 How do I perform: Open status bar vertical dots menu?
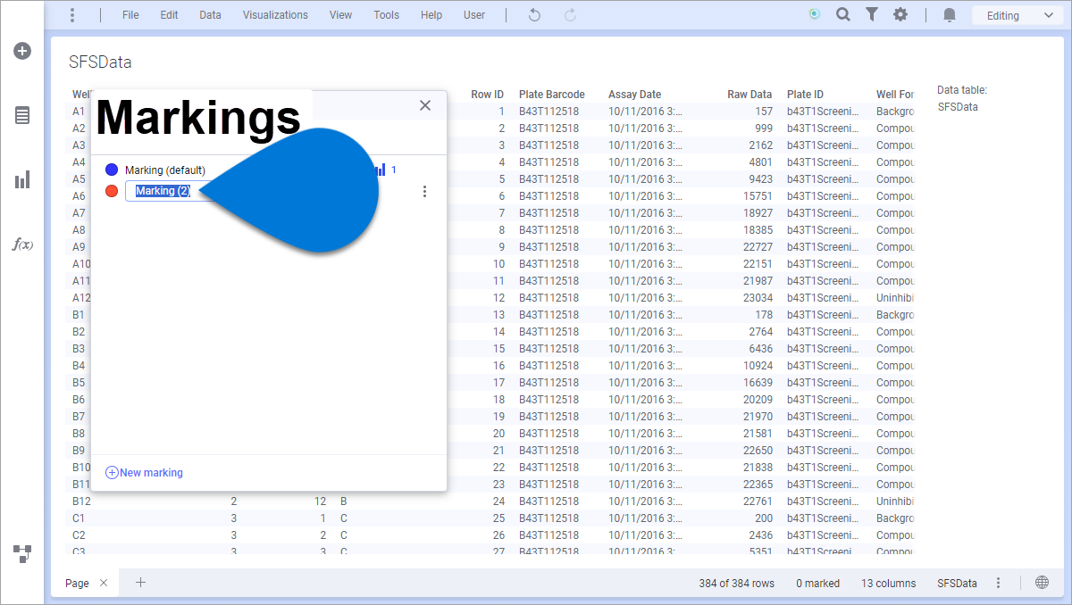tap(999, 583)
